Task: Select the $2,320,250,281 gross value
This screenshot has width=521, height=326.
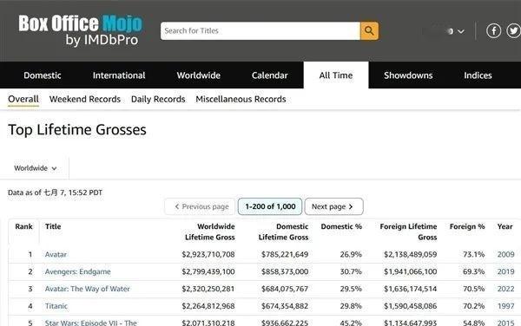Action: tap(208, 289)
